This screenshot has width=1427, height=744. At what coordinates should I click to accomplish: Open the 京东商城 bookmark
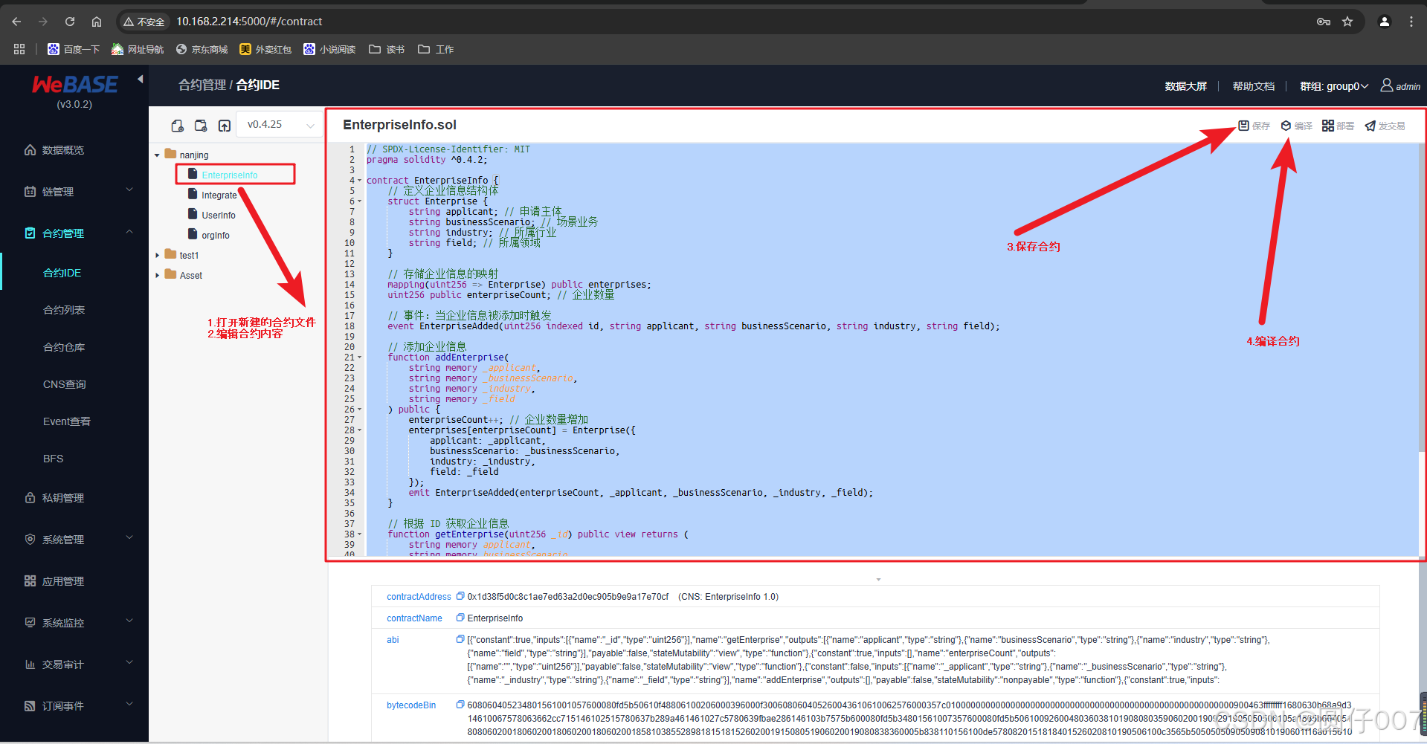[x=202, y=49]
